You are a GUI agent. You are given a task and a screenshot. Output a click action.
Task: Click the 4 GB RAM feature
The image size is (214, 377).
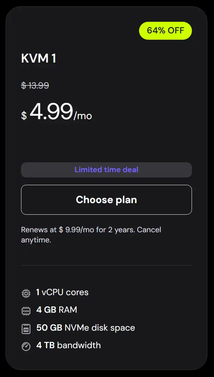(x=57, y=310)
